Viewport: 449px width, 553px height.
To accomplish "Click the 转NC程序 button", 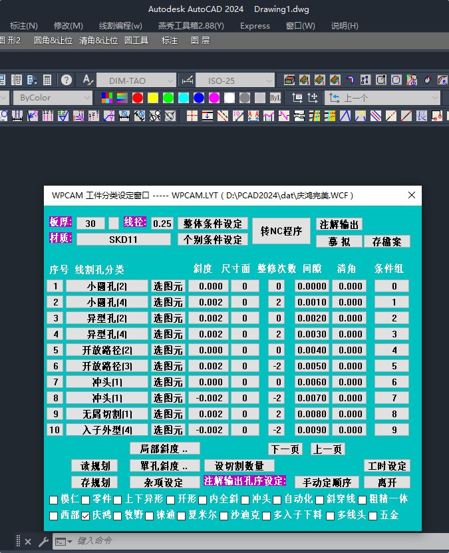I will pos(281,231).
